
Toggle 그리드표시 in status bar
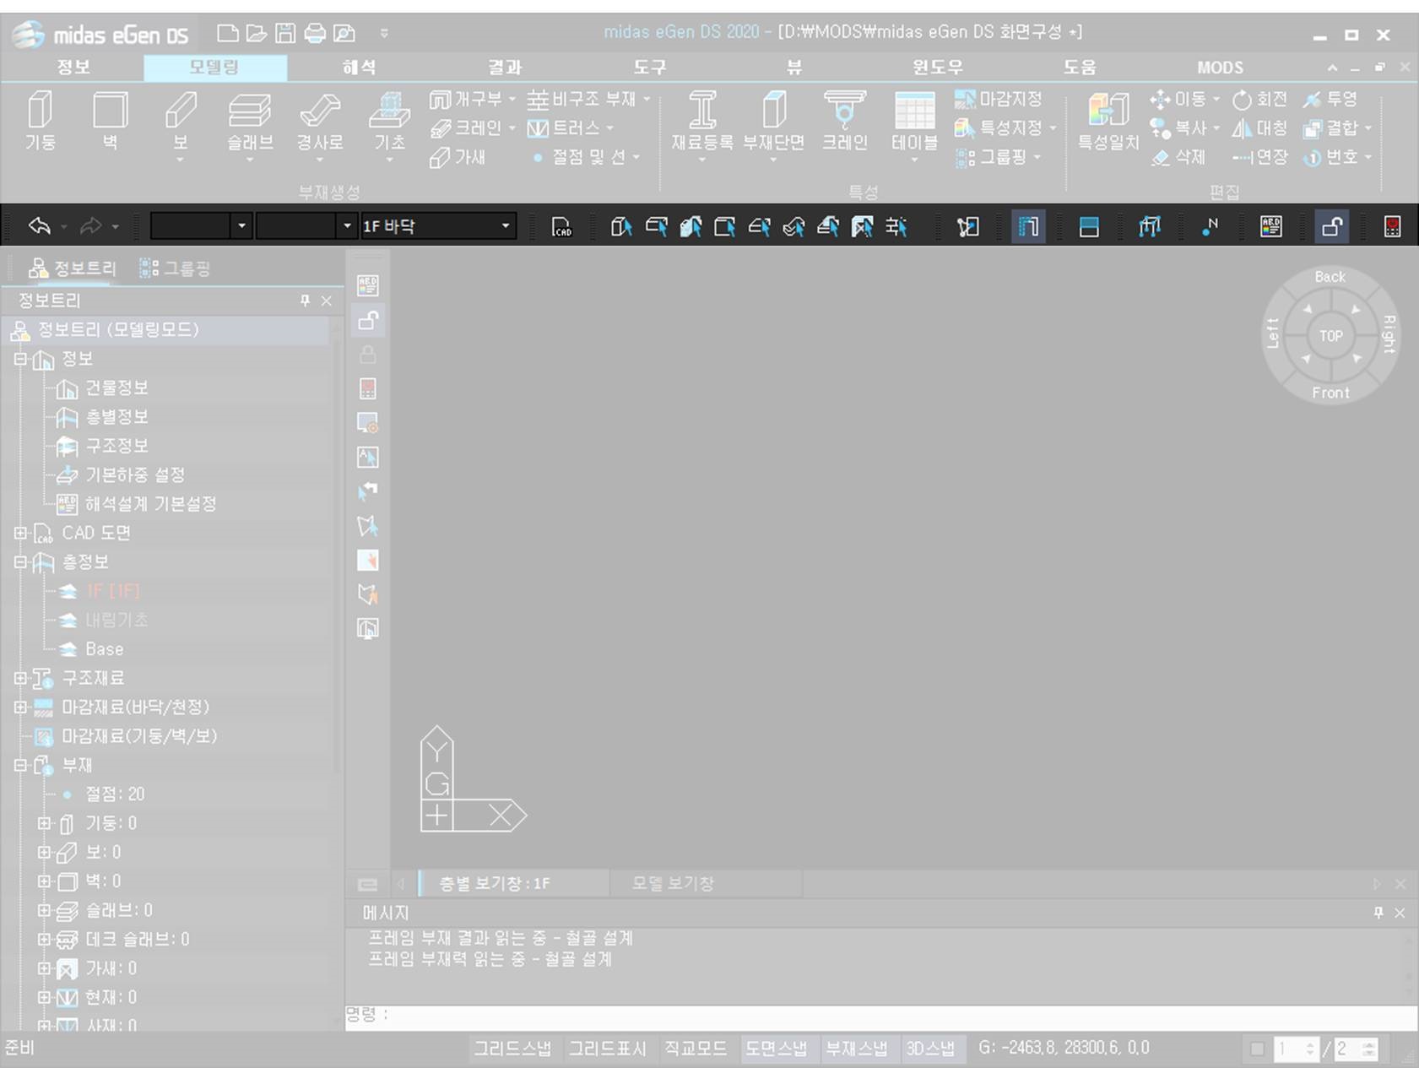click(607, 1049)
